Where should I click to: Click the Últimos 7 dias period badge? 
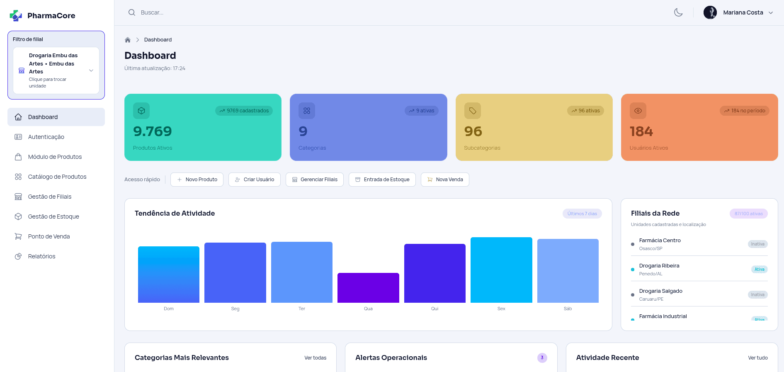click(x=582, y=214)
